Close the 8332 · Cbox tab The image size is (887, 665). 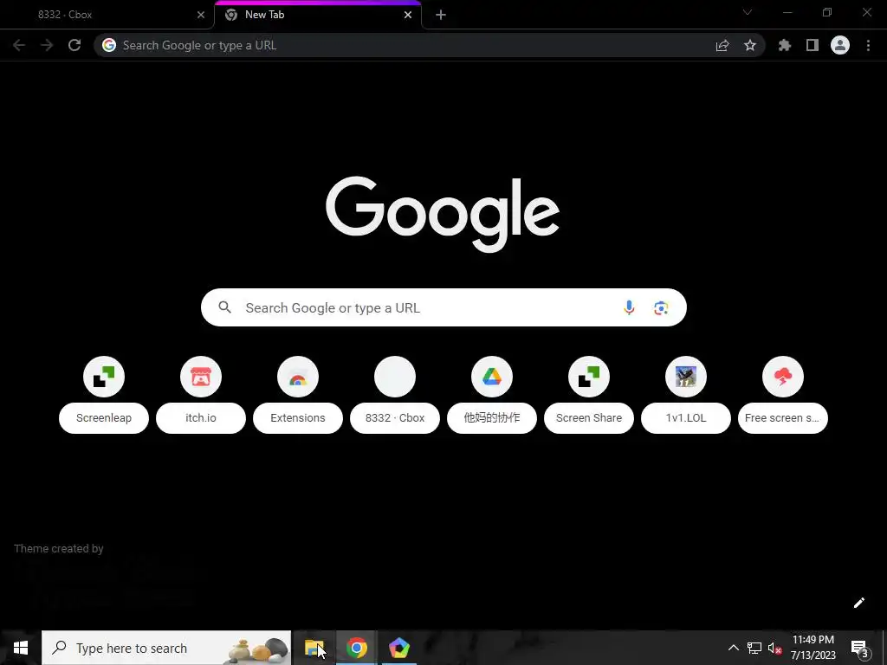(x=201, y=16)
